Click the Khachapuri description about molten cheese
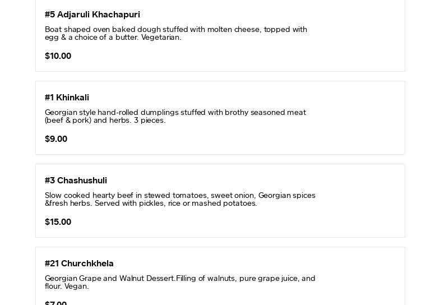The width and height of the screenshot is (440, 305). coord(175,30)
